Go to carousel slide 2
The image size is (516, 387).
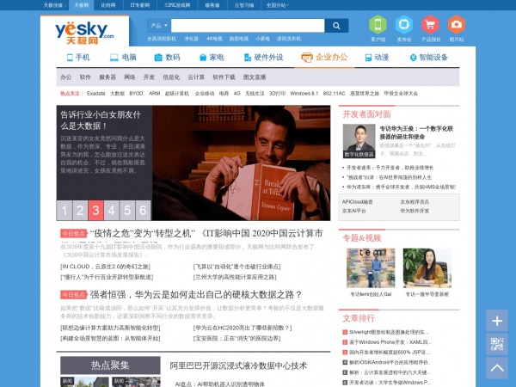[80, 211]
